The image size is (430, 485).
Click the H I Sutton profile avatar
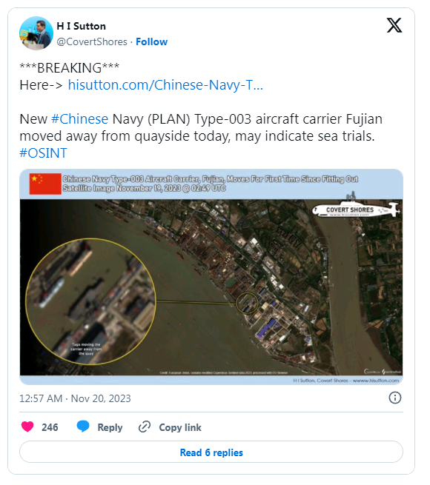36,33
